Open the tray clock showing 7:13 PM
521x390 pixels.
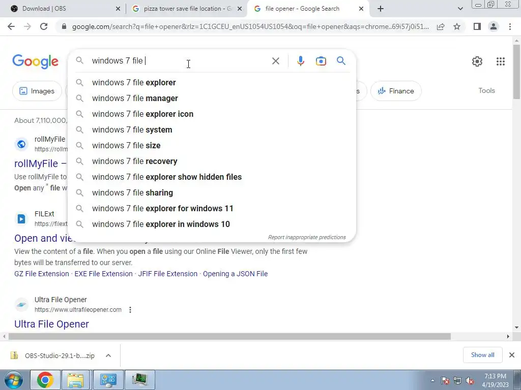click(x=495, y=380)
